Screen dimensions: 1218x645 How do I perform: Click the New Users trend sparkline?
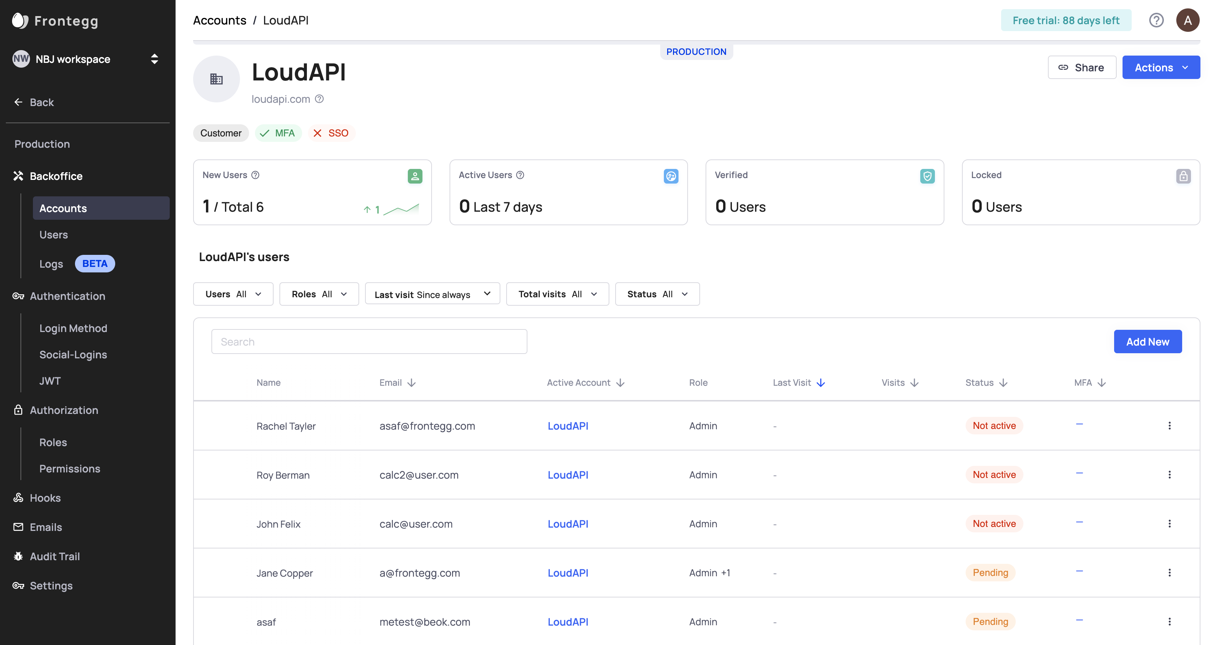tap(401, 209)
